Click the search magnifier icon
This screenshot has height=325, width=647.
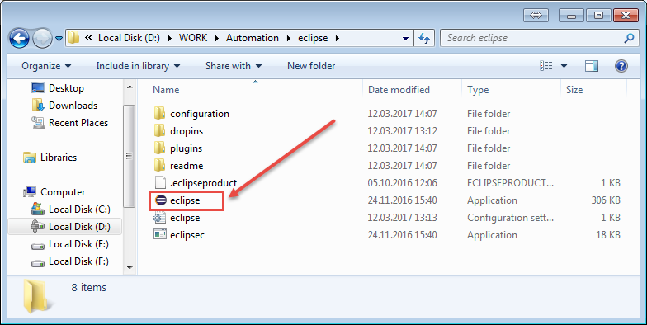[629, 38]
